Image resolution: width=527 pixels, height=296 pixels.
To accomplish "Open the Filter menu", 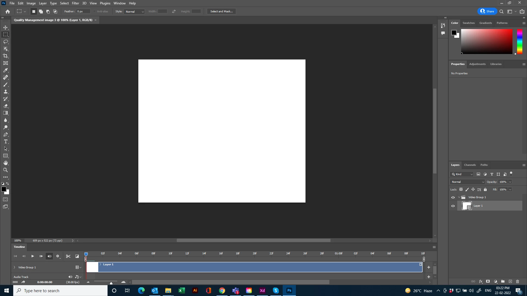I will tap(75, 3).
